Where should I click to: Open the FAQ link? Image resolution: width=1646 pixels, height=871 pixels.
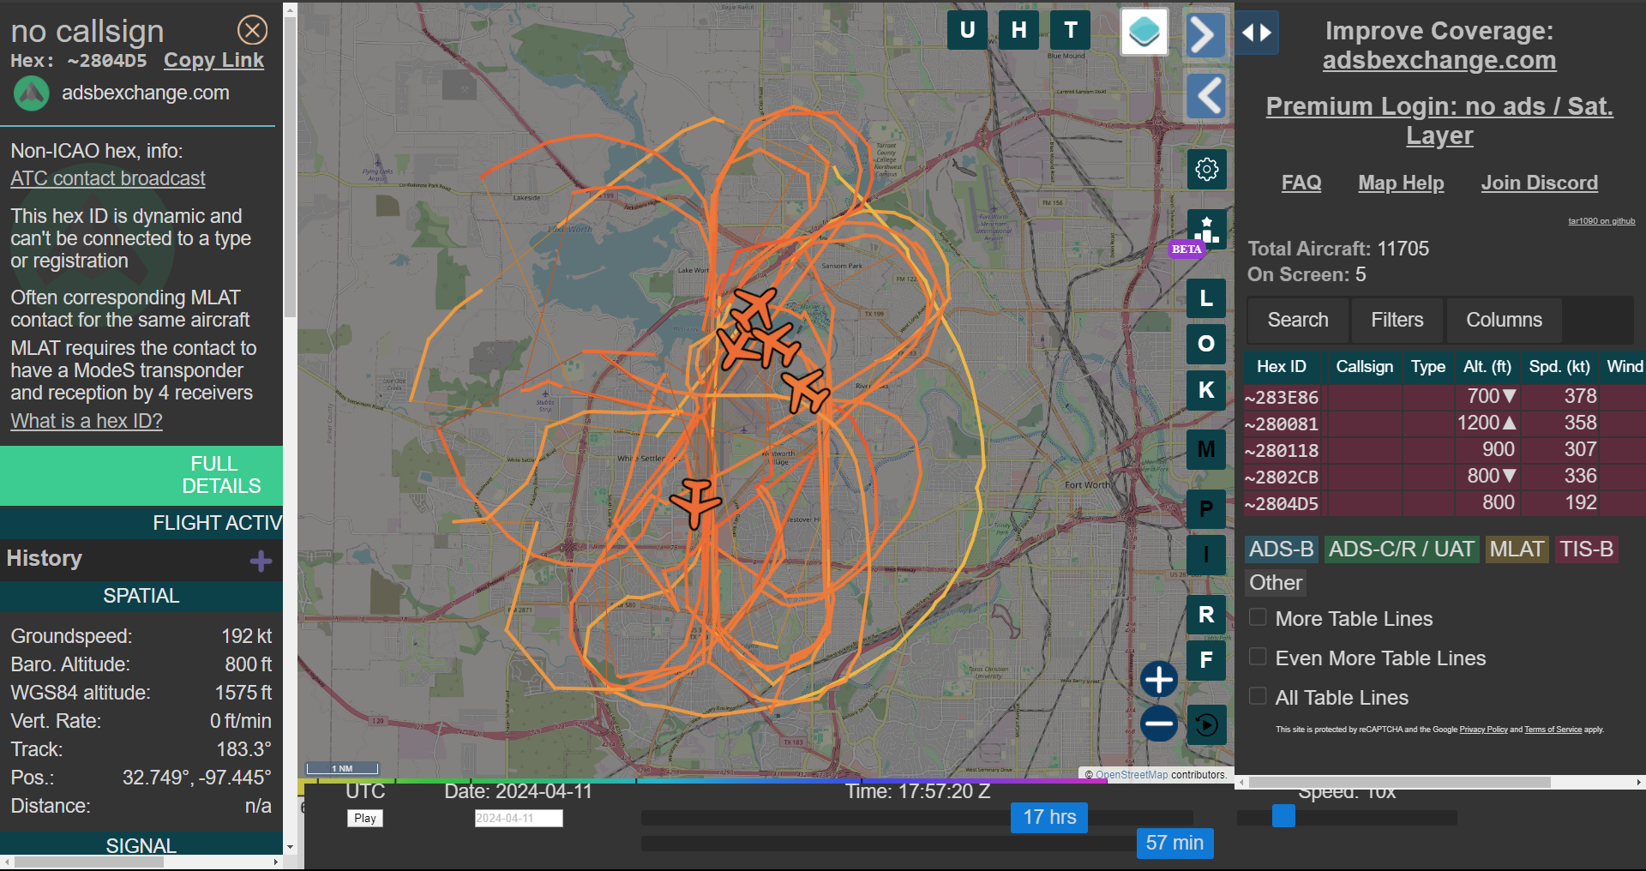tap(1301, 183)
